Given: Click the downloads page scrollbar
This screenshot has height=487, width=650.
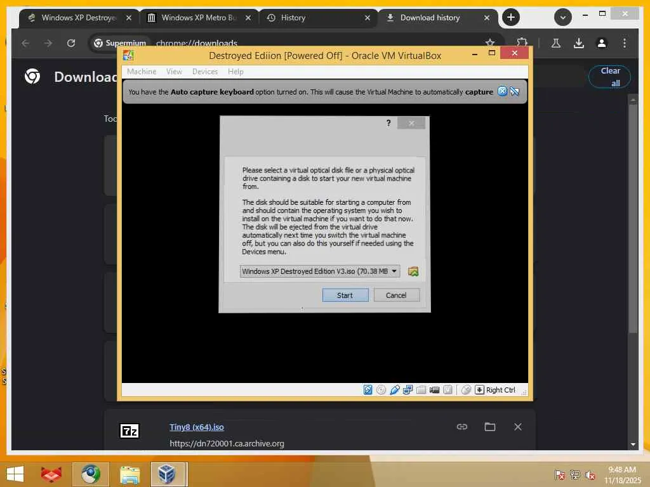Looking at the screenshot, I should coord(633,218).
